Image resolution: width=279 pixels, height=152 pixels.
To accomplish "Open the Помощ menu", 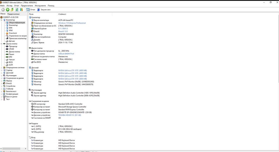I will pyautogui.click(x=51, y=6).
